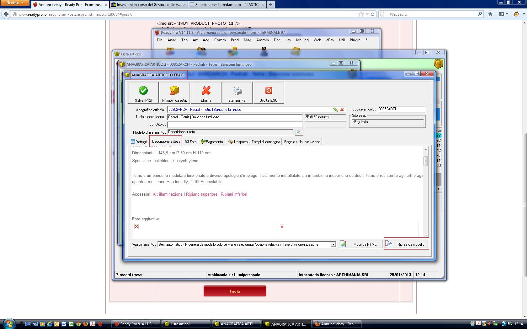
Task: Launch Internet Explorer from quick launch
Action: [x=50, y=324]
